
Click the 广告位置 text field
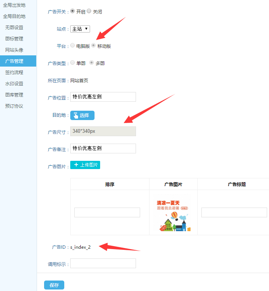click(x=103, y=97)
